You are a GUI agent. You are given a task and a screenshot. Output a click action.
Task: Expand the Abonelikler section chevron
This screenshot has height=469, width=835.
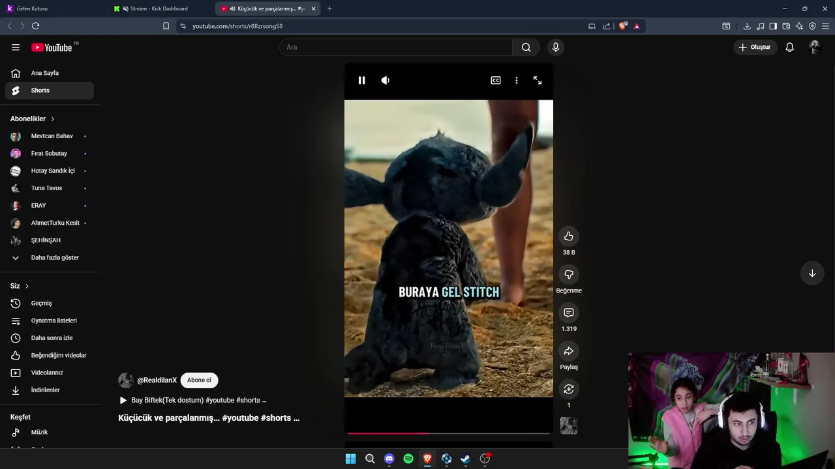[53, 119]
